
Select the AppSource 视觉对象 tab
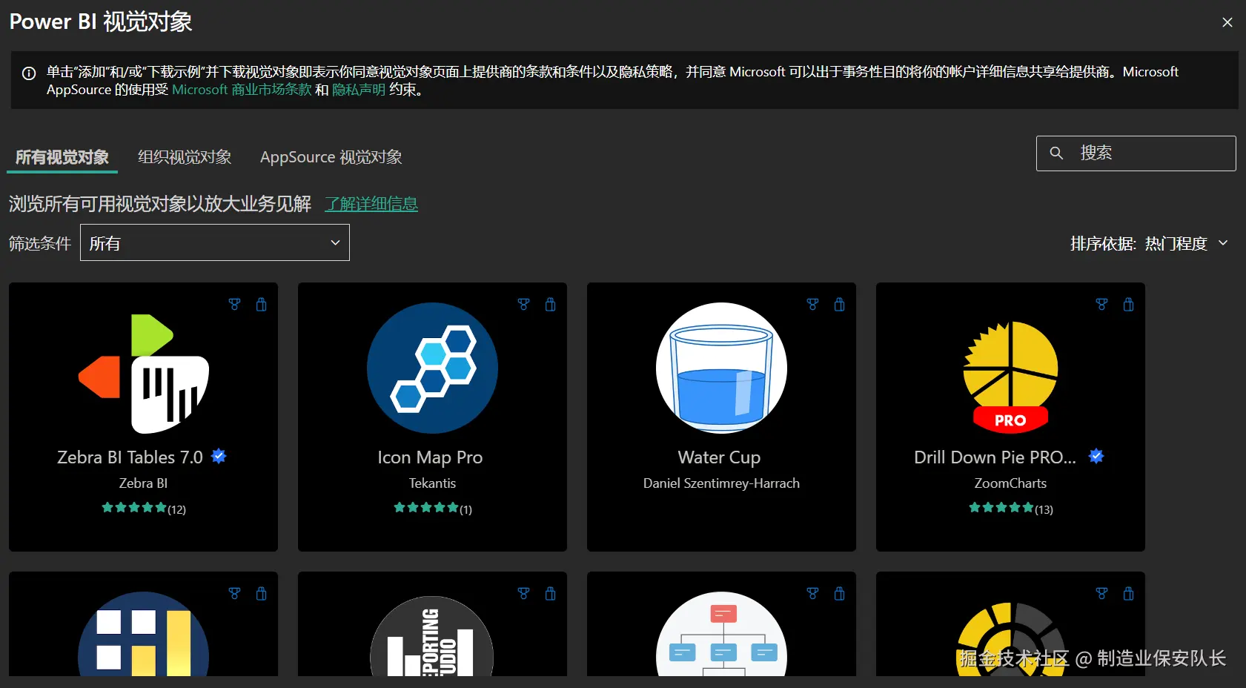coord(331,157)
